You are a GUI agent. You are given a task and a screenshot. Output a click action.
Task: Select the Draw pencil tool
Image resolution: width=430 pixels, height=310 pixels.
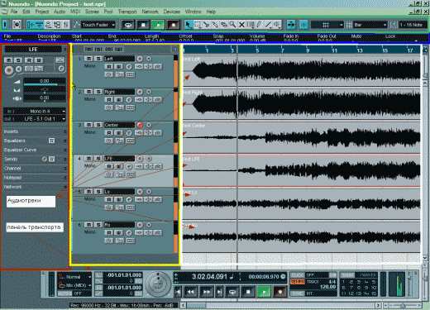pyautogui.click(x=259, y=25)
